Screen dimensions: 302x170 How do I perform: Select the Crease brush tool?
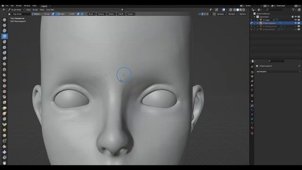[4, 64]
